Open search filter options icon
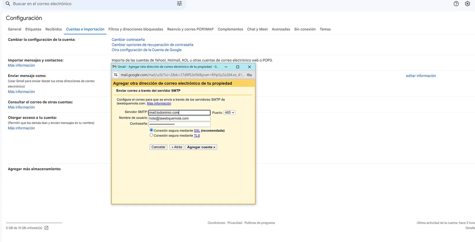Viewport: 475px width, 242px height. [179, 4]
